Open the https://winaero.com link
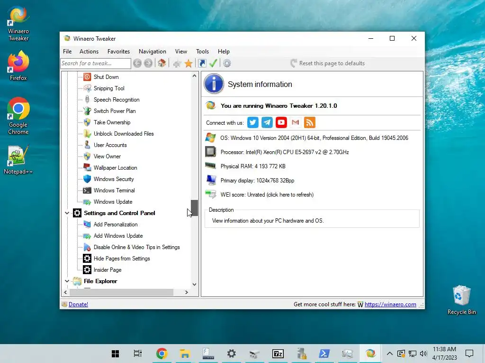The width and height of the screenshot is (485, 363). pos(390,304)
